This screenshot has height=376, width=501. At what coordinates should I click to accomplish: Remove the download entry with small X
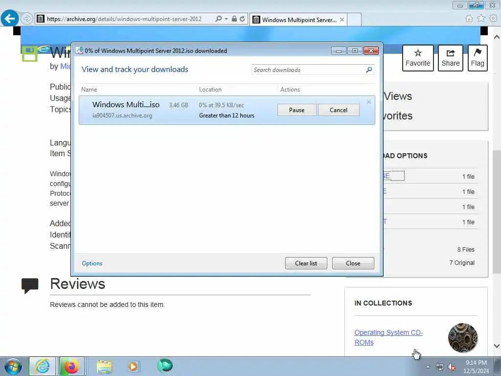[369, 102]
